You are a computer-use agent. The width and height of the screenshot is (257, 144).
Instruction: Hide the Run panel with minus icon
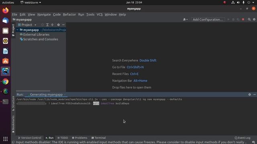(x=254, y=94)
